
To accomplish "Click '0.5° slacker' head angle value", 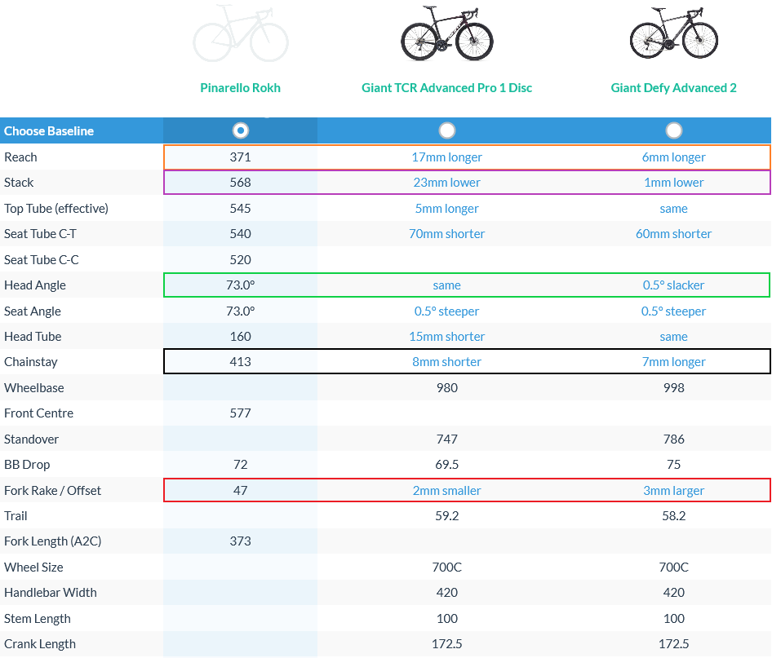I will pos(673,285).
